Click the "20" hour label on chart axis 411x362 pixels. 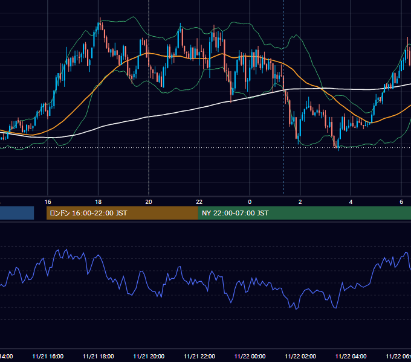click(149, 202)
